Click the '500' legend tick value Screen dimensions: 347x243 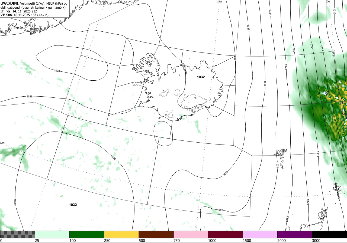[x=142, y=240]
